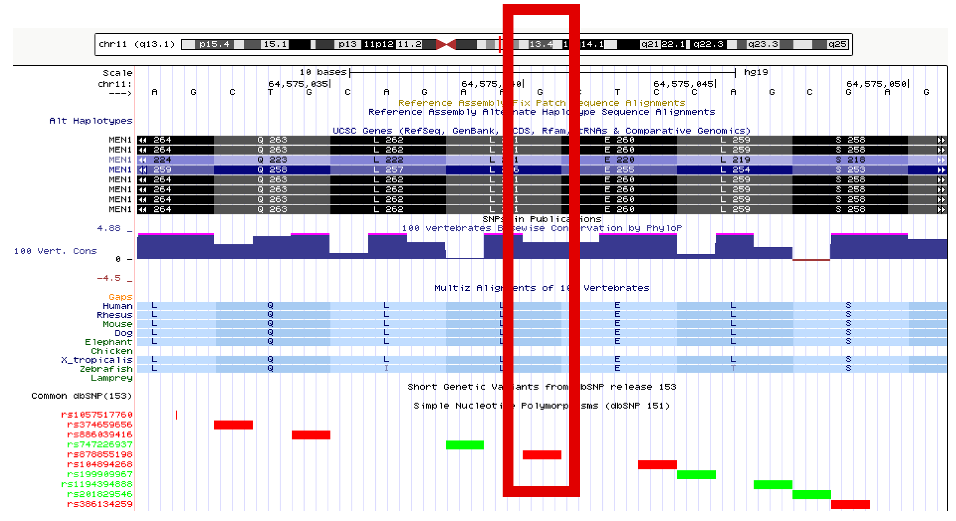Click the p15.4 band on chromosome ideogram
This screenshot has width=956, height=521.
coord(214,45)
